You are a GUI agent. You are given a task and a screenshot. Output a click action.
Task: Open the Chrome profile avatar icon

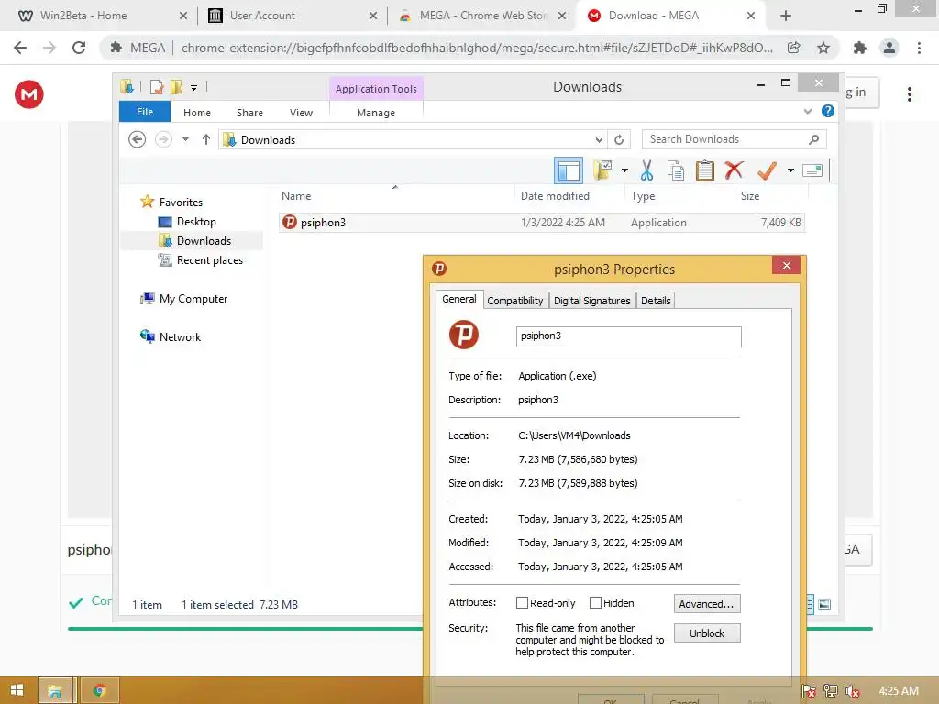point(889,48)
